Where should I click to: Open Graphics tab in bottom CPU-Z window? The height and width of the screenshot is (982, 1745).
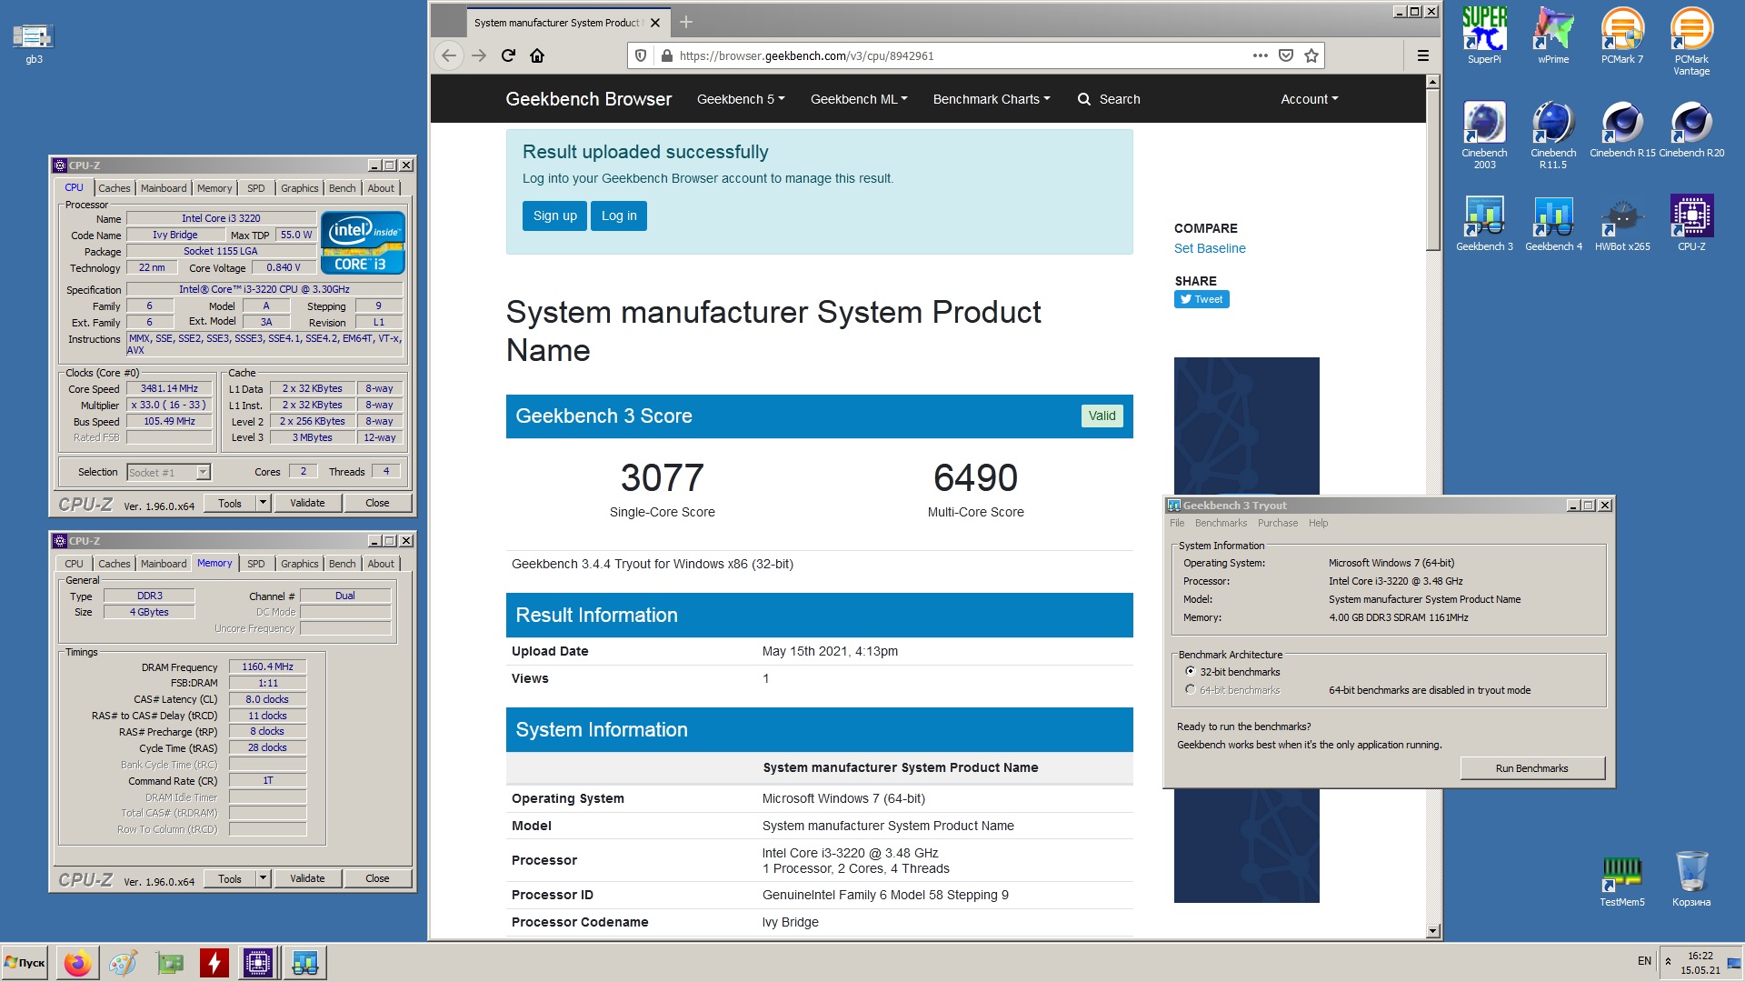point(300,564)
